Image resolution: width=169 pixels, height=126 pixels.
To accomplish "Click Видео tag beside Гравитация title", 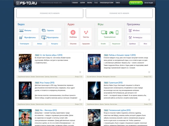I will point(106,83).
